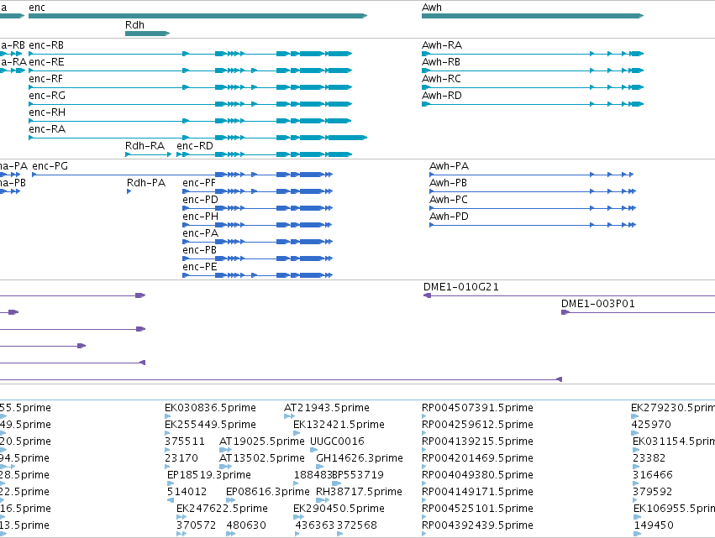Click the 436363 feature label
715x538 pixels.
click(x=315, y=525)
